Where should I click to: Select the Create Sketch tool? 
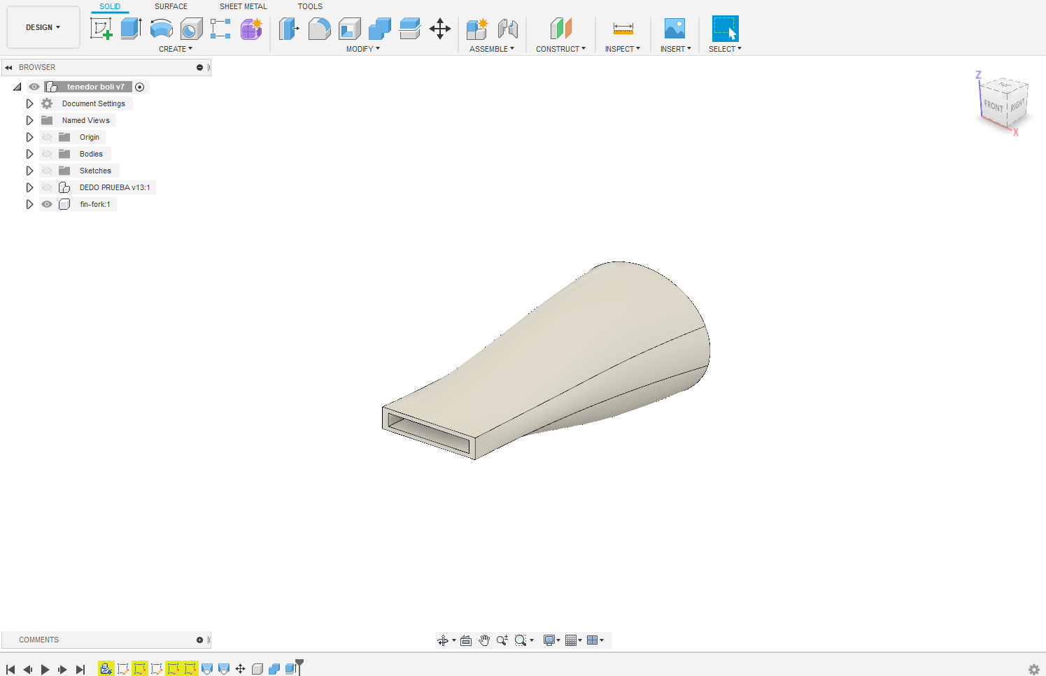point(102,29)
